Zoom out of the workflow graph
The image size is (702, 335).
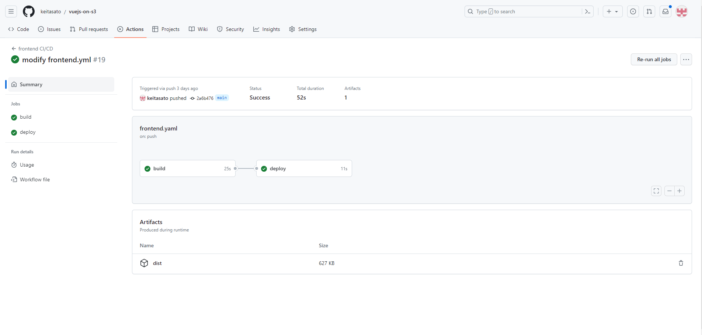[x=670, y=191]
